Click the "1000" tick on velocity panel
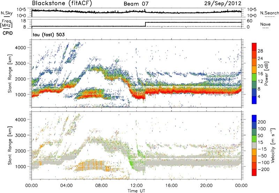279x193 pixels. pos(20,167)
